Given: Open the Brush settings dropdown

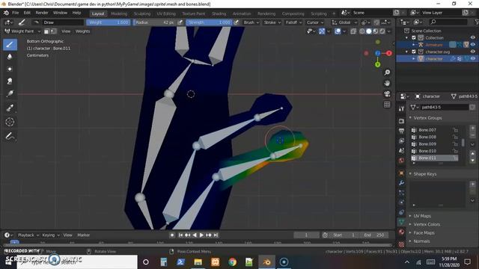Looking at the screenshot, I should pos(251,22).
